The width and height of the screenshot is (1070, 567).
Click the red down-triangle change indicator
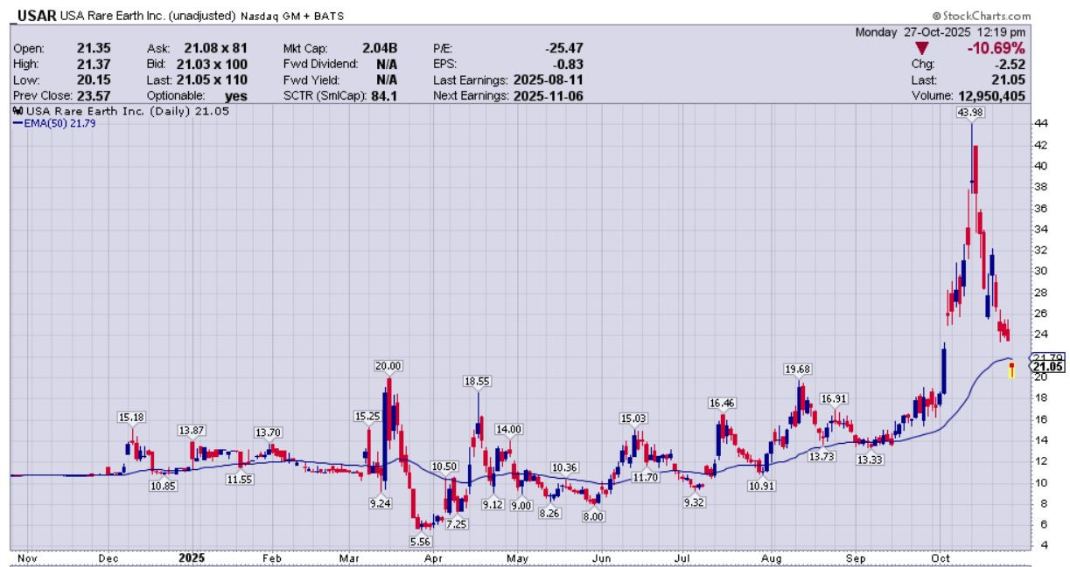(x=920, y=48)
